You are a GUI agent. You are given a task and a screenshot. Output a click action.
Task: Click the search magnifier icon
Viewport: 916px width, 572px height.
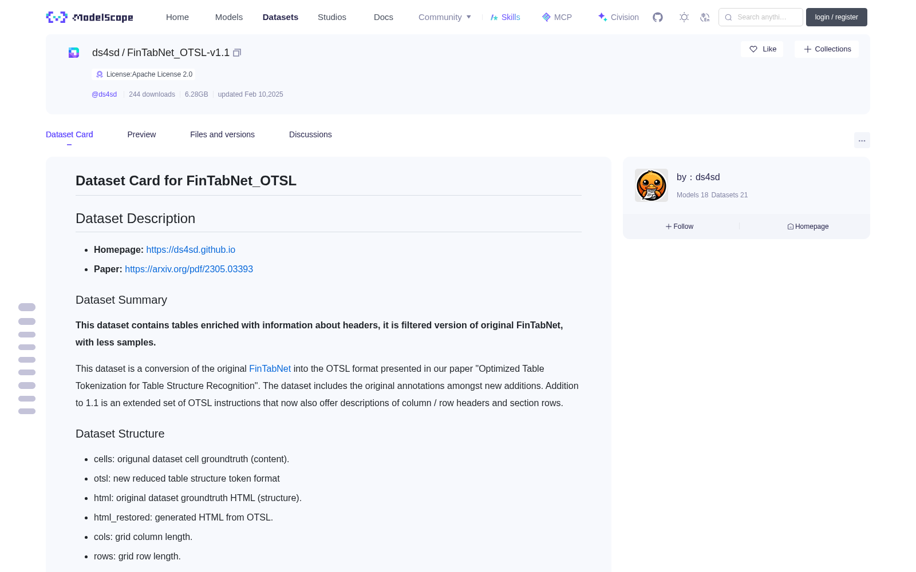(x=728, y=17)
